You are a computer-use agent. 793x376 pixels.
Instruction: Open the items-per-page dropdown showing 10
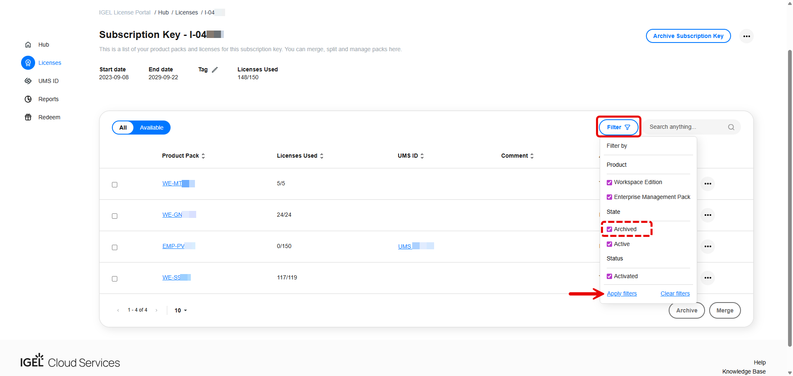click(180, 310)
